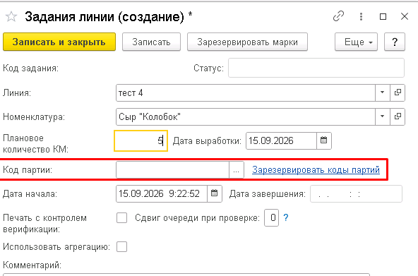418x276 pixels.
Task: Click the Дата начала datetime field
Action: coord(162,193)
